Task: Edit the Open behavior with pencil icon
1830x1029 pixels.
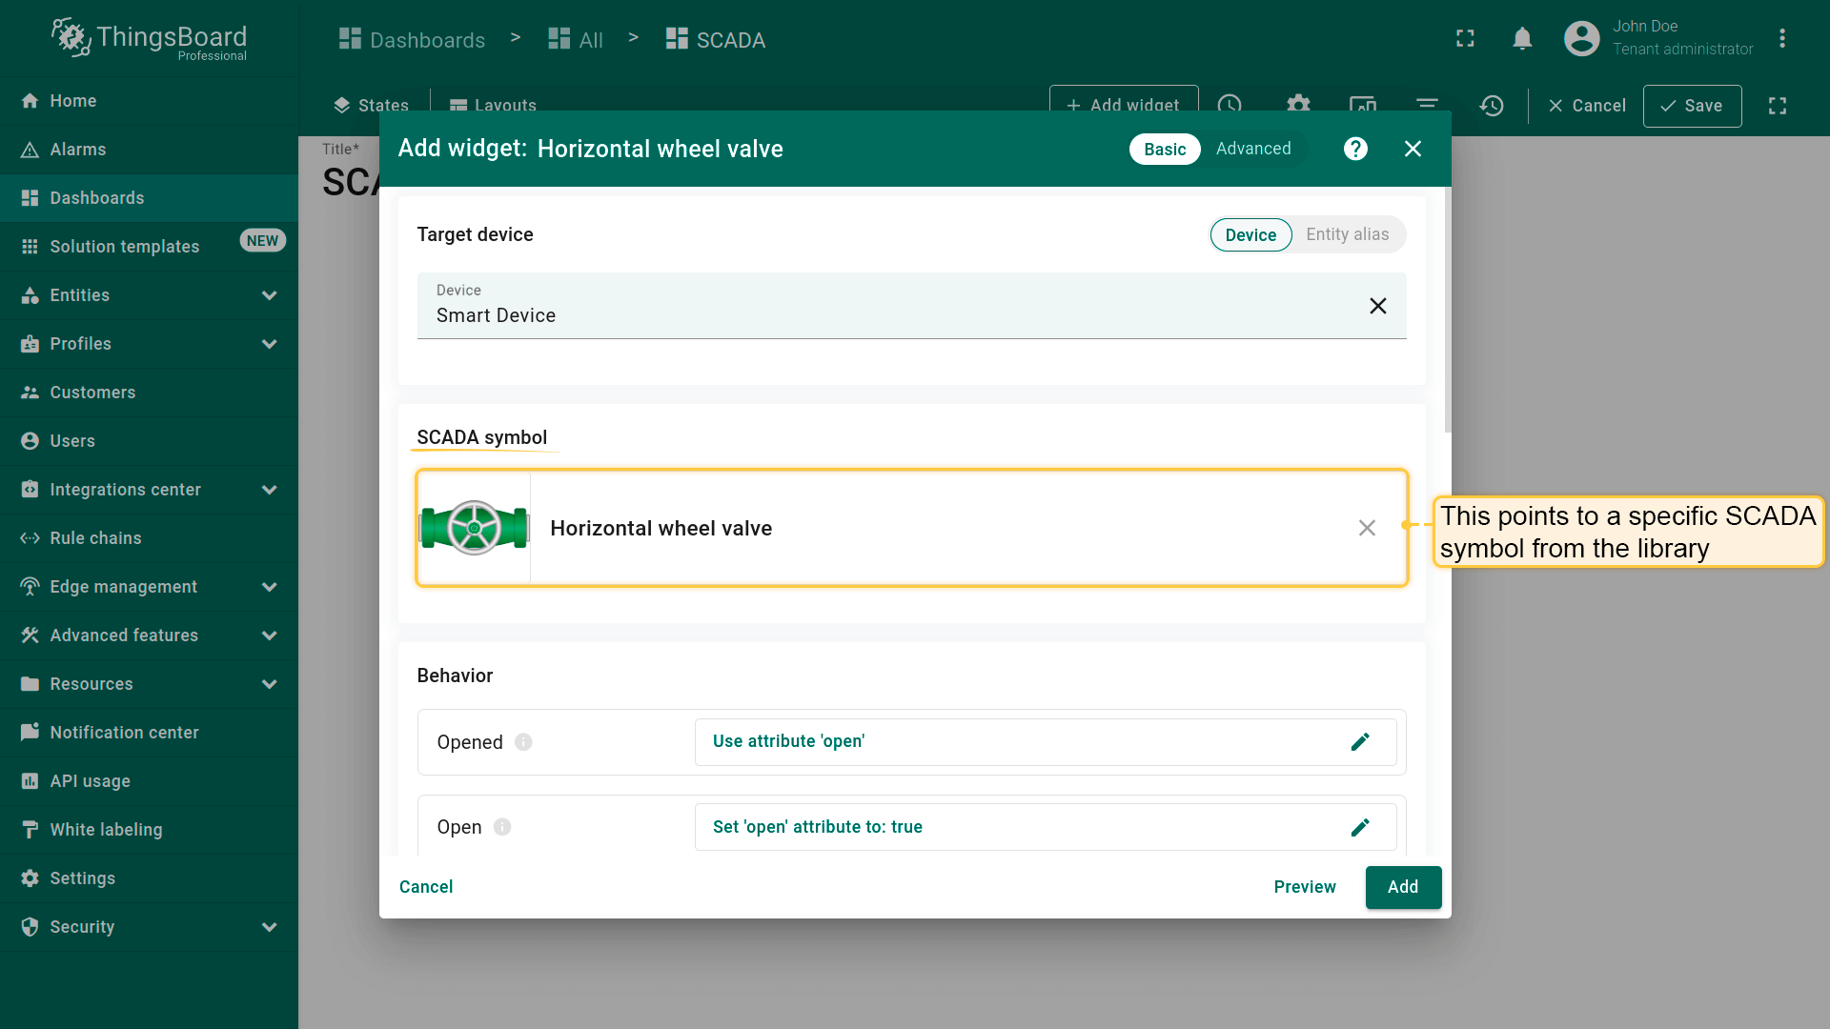Action: click(1360, 827)
